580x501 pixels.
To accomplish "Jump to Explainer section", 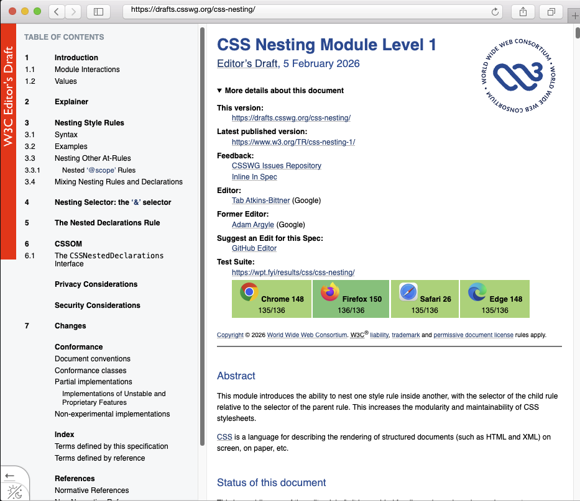I will coord(71,102).
